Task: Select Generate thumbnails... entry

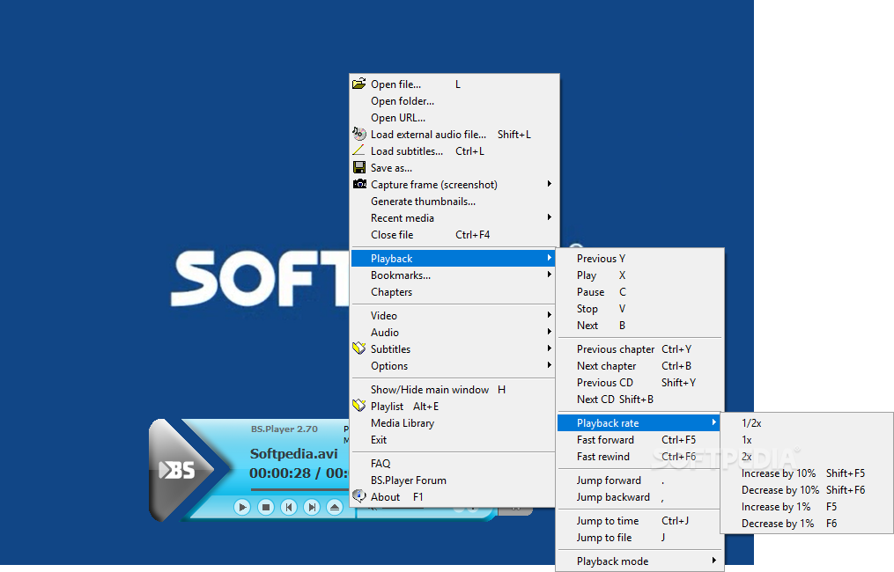Action: click(x=454, y=202)
